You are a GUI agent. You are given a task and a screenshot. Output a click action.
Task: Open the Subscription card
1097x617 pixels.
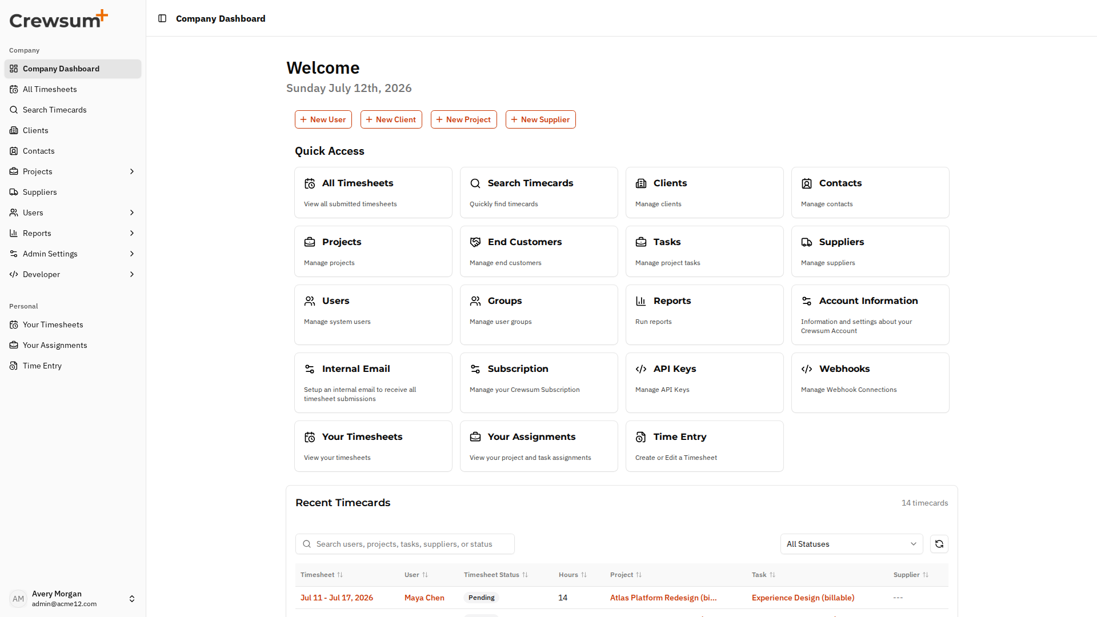click(x=539, y=383)
